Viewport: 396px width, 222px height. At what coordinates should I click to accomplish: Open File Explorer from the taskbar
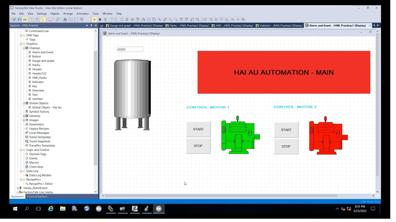[x=62, y=209]
